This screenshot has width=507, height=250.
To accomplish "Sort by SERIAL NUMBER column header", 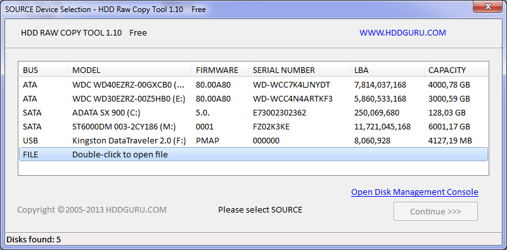I will (x=299, y=70).
